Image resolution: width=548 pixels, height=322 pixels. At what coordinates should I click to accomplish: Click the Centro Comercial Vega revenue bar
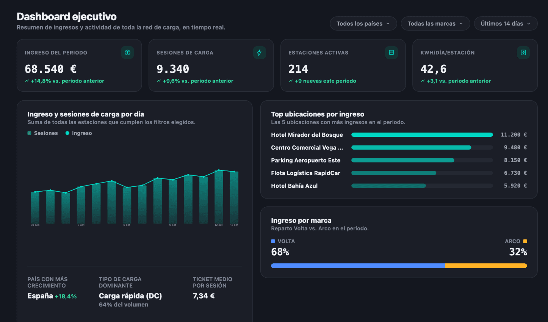pyautogui.click(x=411, y=148)
